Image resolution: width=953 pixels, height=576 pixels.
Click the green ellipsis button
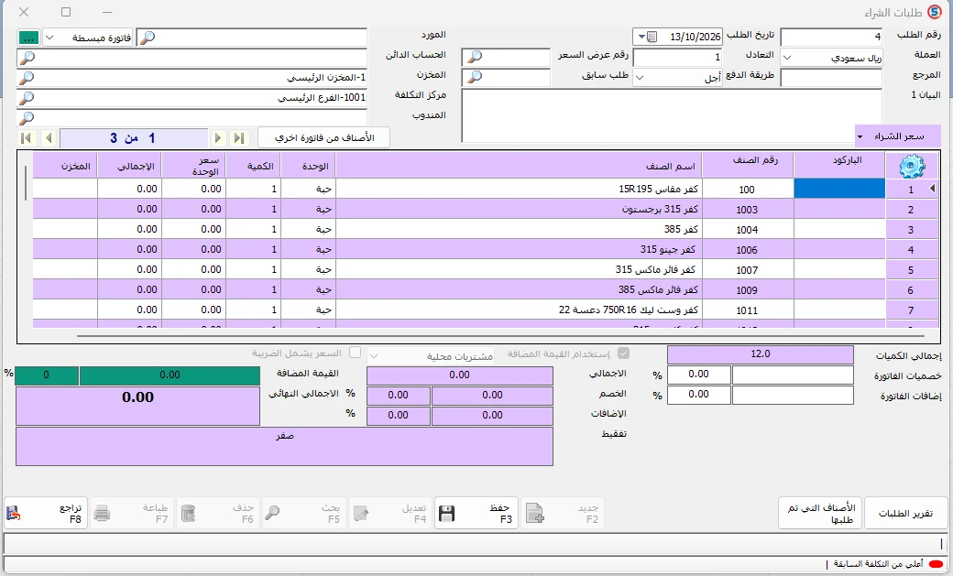click(28, 38)
